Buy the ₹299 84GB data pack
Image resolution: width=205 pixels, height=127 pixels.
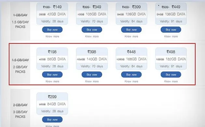click(x=52, y=120)
